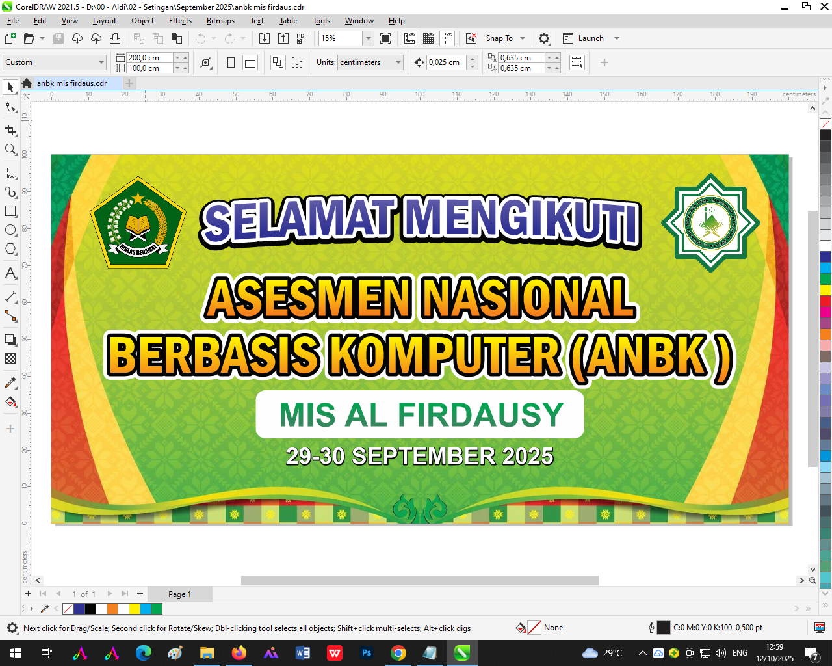This screenshot has width=832, height=666.
Task: Pick the orange swatch in document palette
Action: click(x=112, y=609)
